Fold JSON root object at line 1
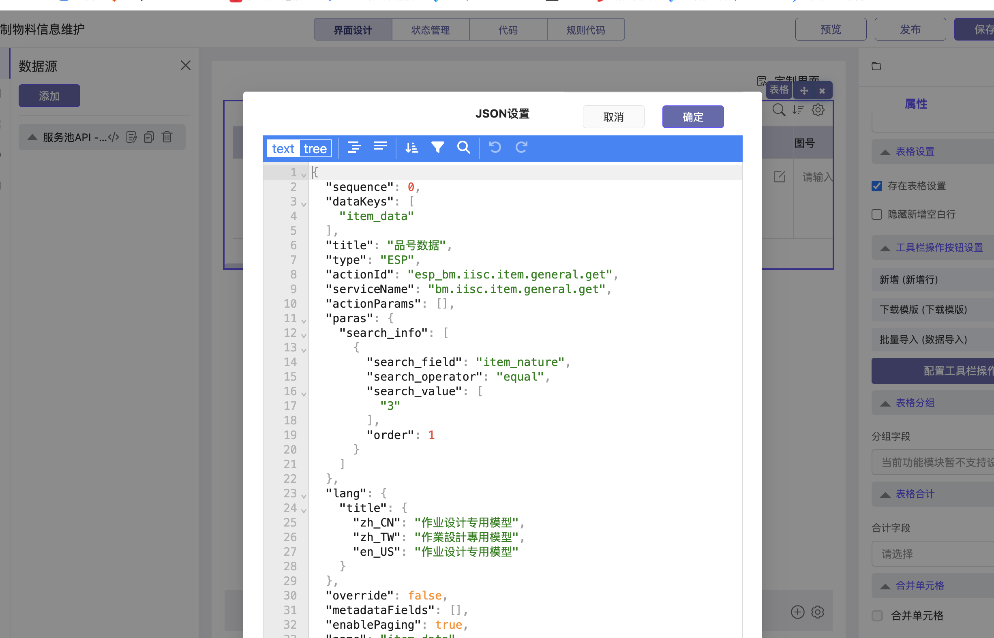 coord(304,175)
